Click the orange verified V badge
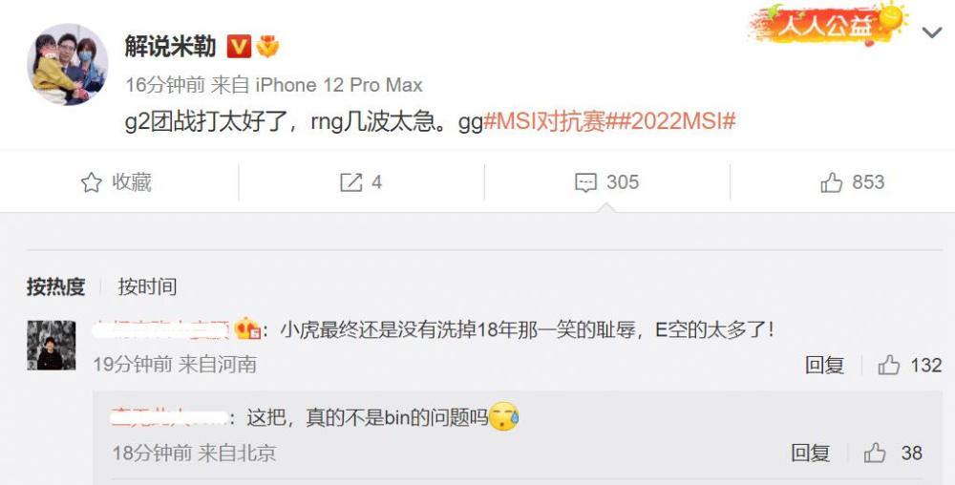This screenshot has height=485, width=955. point(239,46)
